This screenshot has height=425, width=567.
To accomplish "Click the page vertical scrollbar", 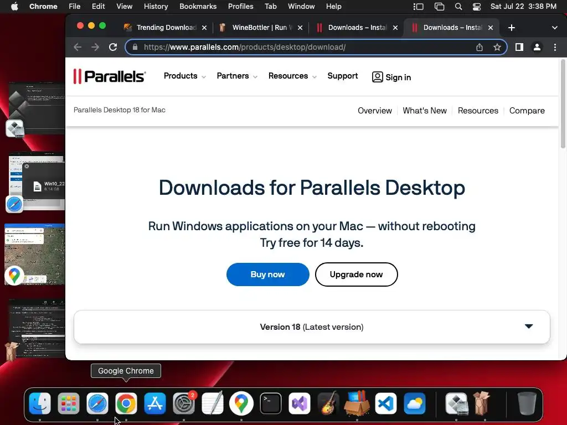I will pos(563,104).
